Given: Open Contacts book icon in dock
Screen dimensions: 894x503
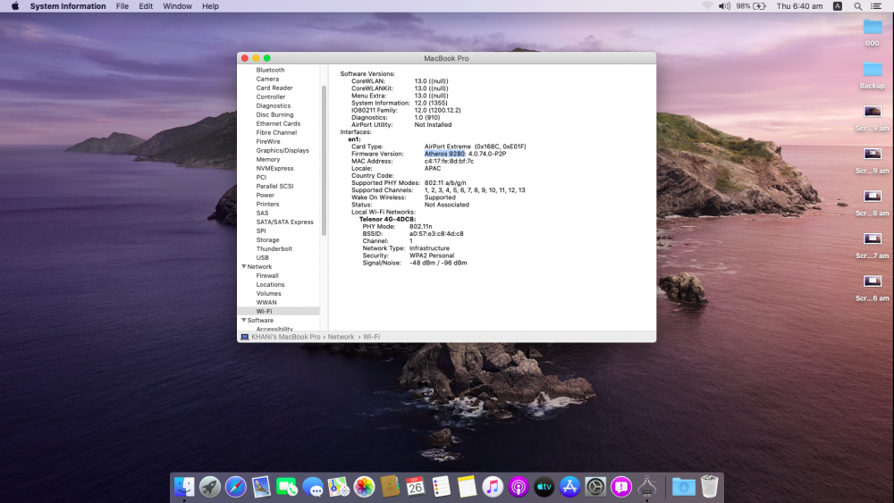Looking at the screenshot, I should (390, 487).
